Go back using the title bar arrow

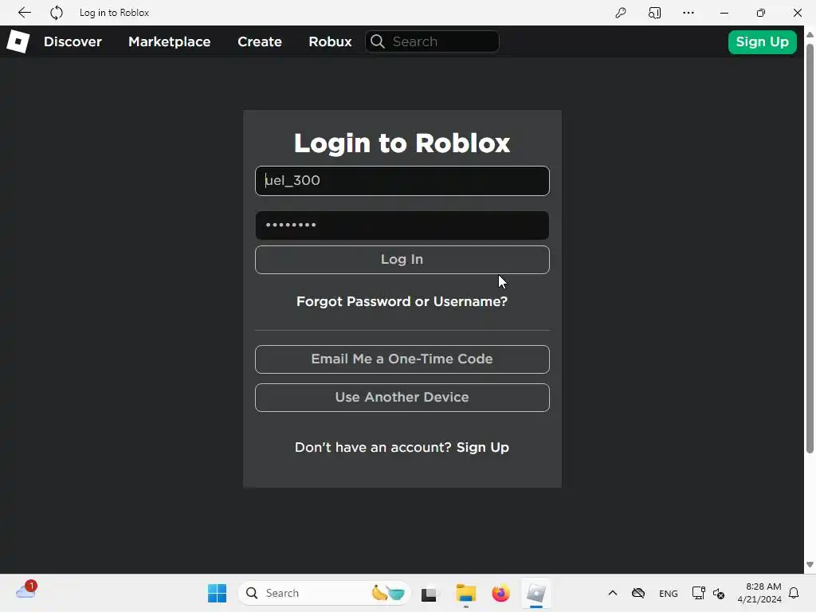(x=25, y=13)
